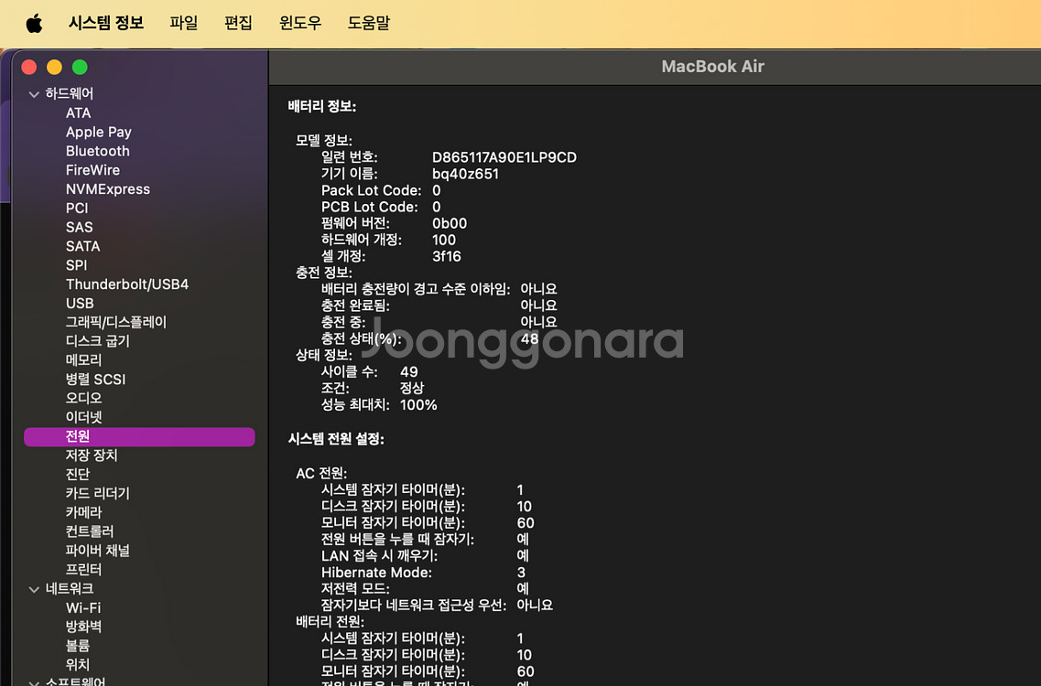Open the 파일 menu
Viewport: 1041px width, 686px height.
coord(184,23)
